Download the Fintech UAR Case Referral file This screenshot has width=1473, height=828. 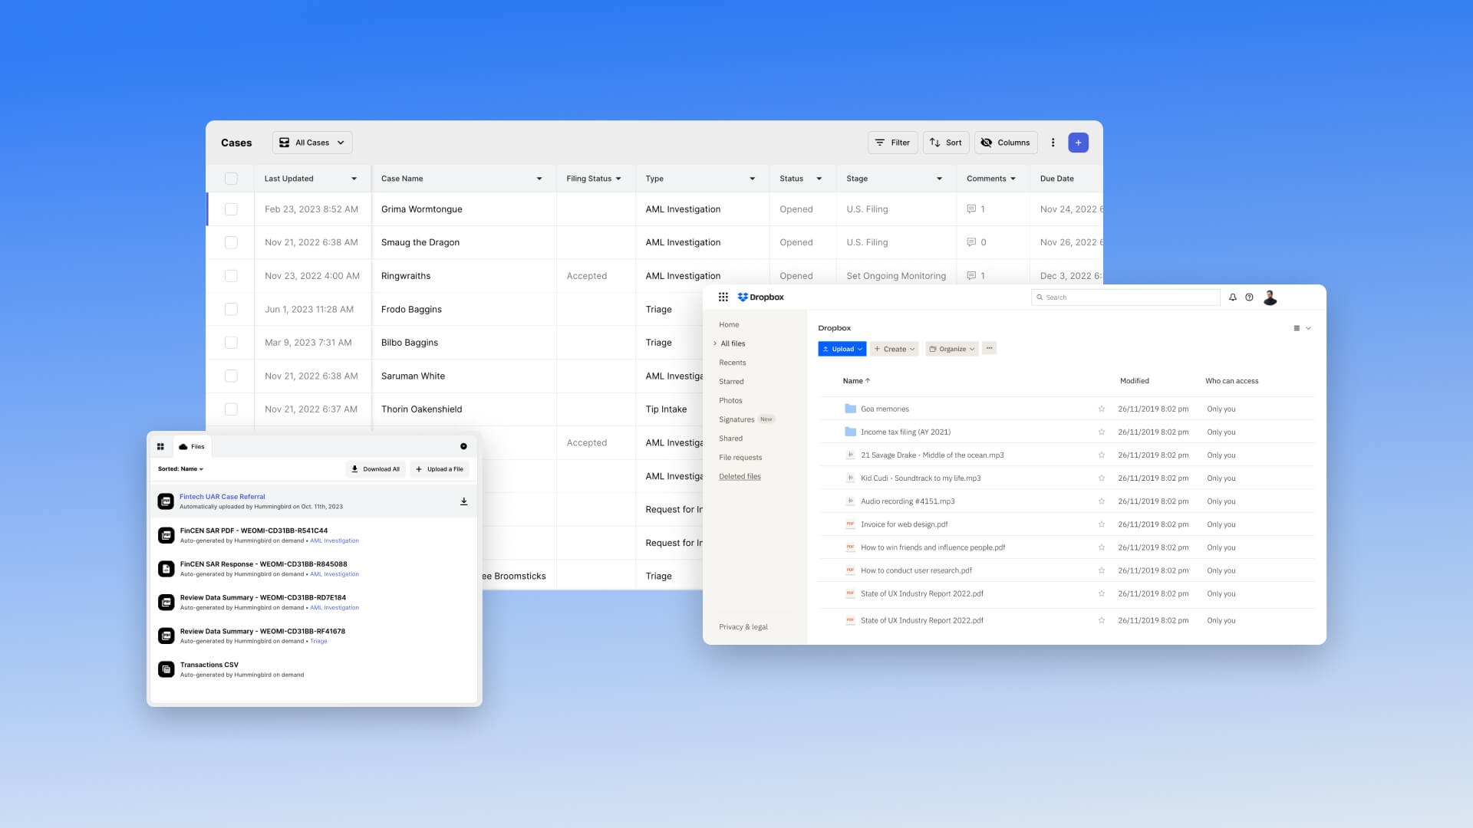tap(463, 501)
